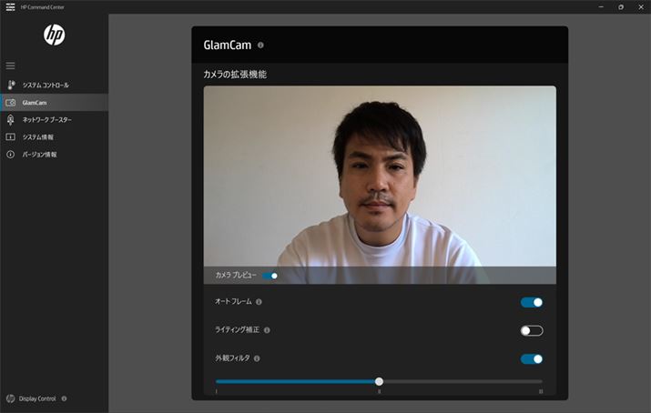Enable the ライティング補正 toggle
The height and width of the screenshot is (413, 651).
(x=532, y=330)
